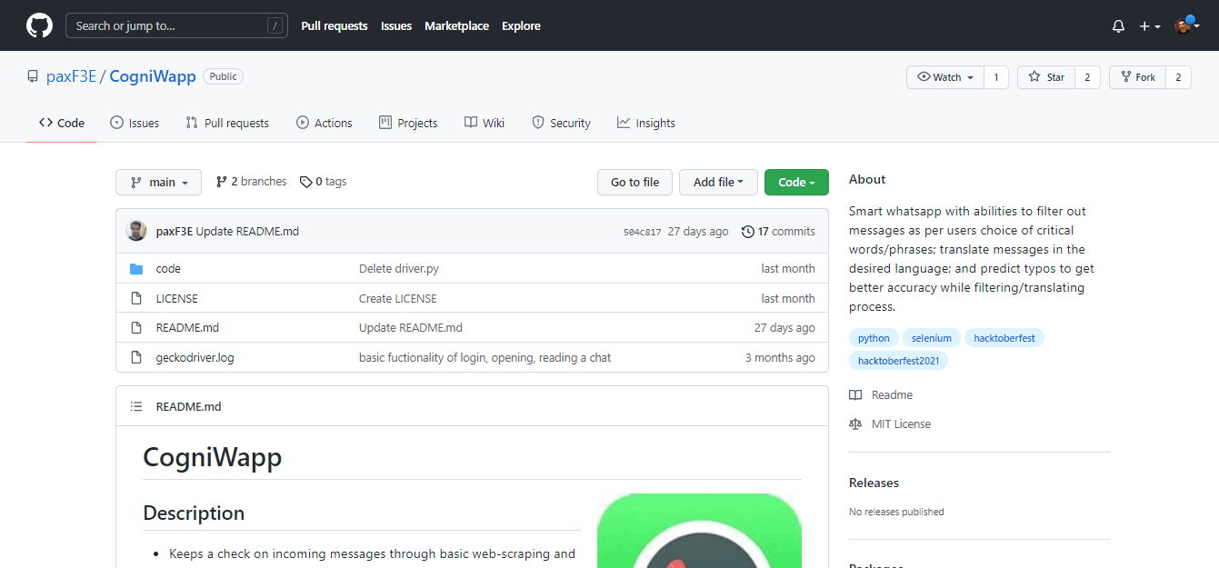Toggle Watch for this repository

945,77
